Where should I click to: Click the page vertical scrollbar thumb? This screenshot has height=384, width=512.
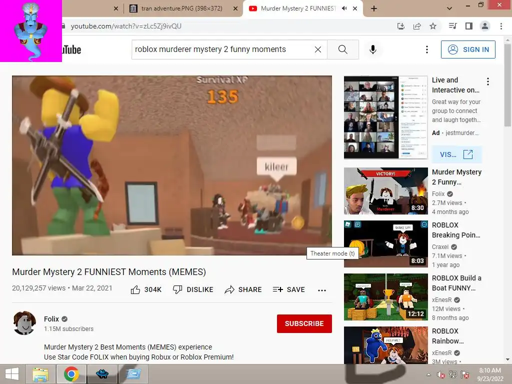[508, 85]
